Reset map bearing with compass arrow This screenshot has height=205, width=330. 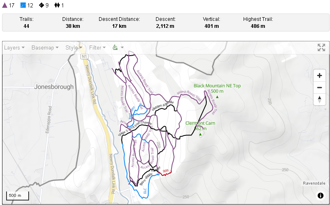point(319,99)
